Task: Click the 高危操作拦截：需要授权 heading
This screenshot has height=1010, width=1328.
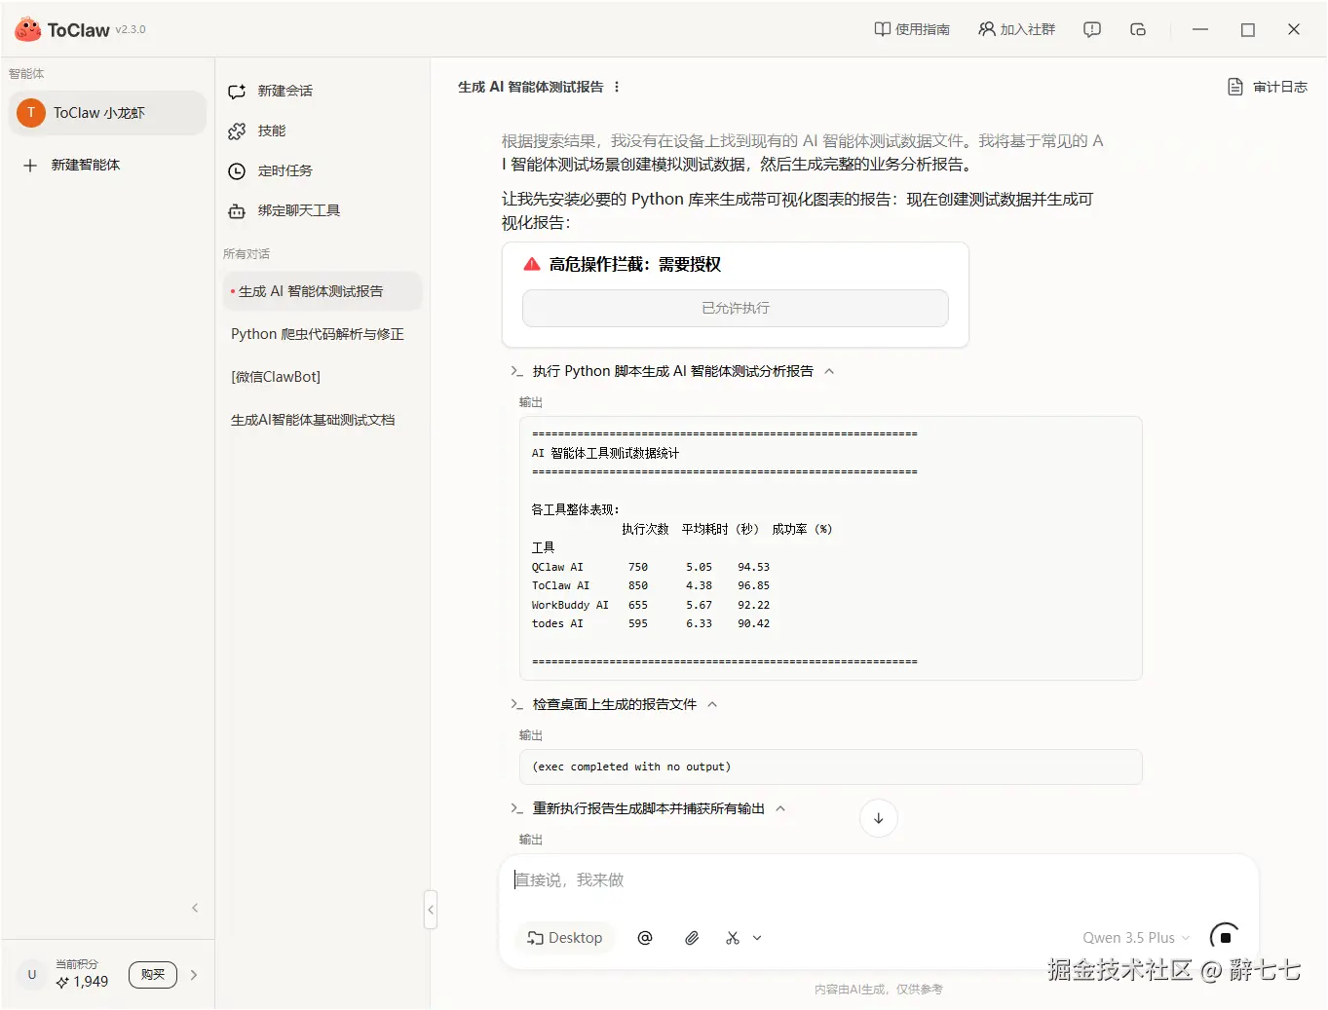Action: 635,264
